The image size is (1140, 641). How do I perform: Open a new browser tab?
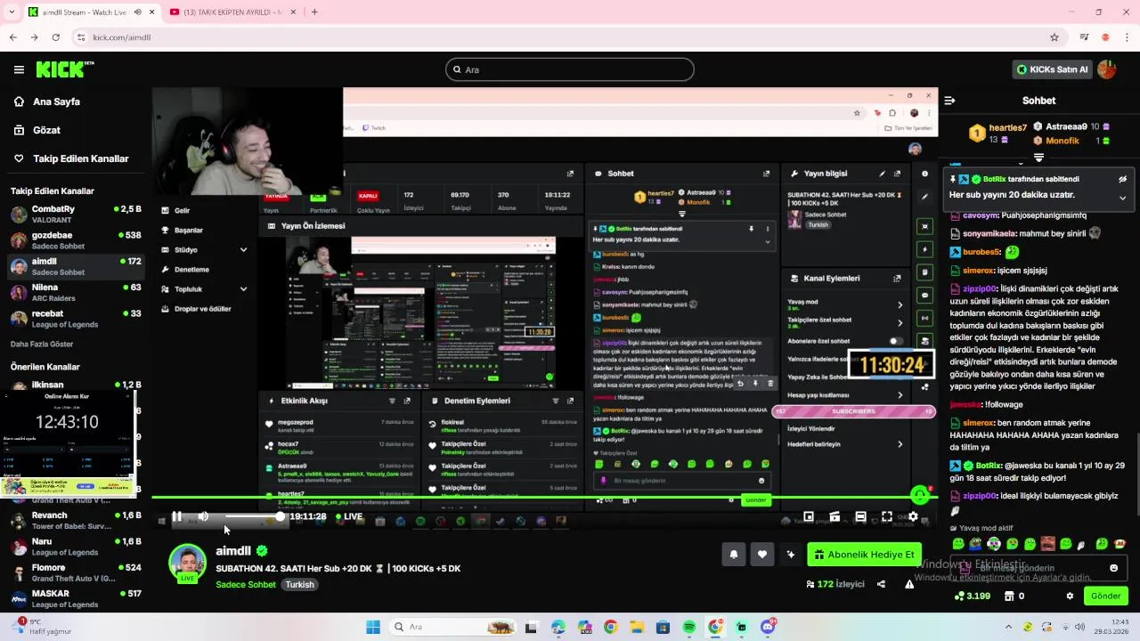coord(314,12)
